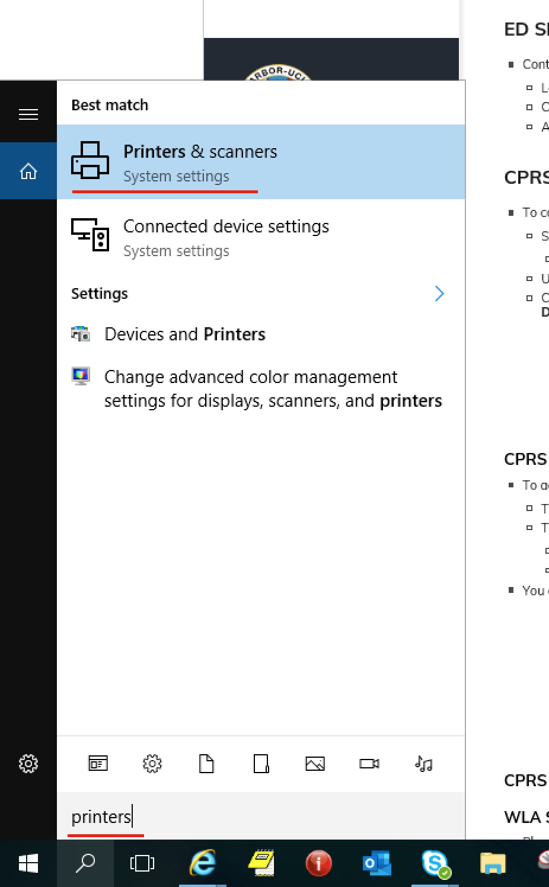
Task: Select the Home icon in search sidebar
Action: pyautogui.click(x=28, y=171)
